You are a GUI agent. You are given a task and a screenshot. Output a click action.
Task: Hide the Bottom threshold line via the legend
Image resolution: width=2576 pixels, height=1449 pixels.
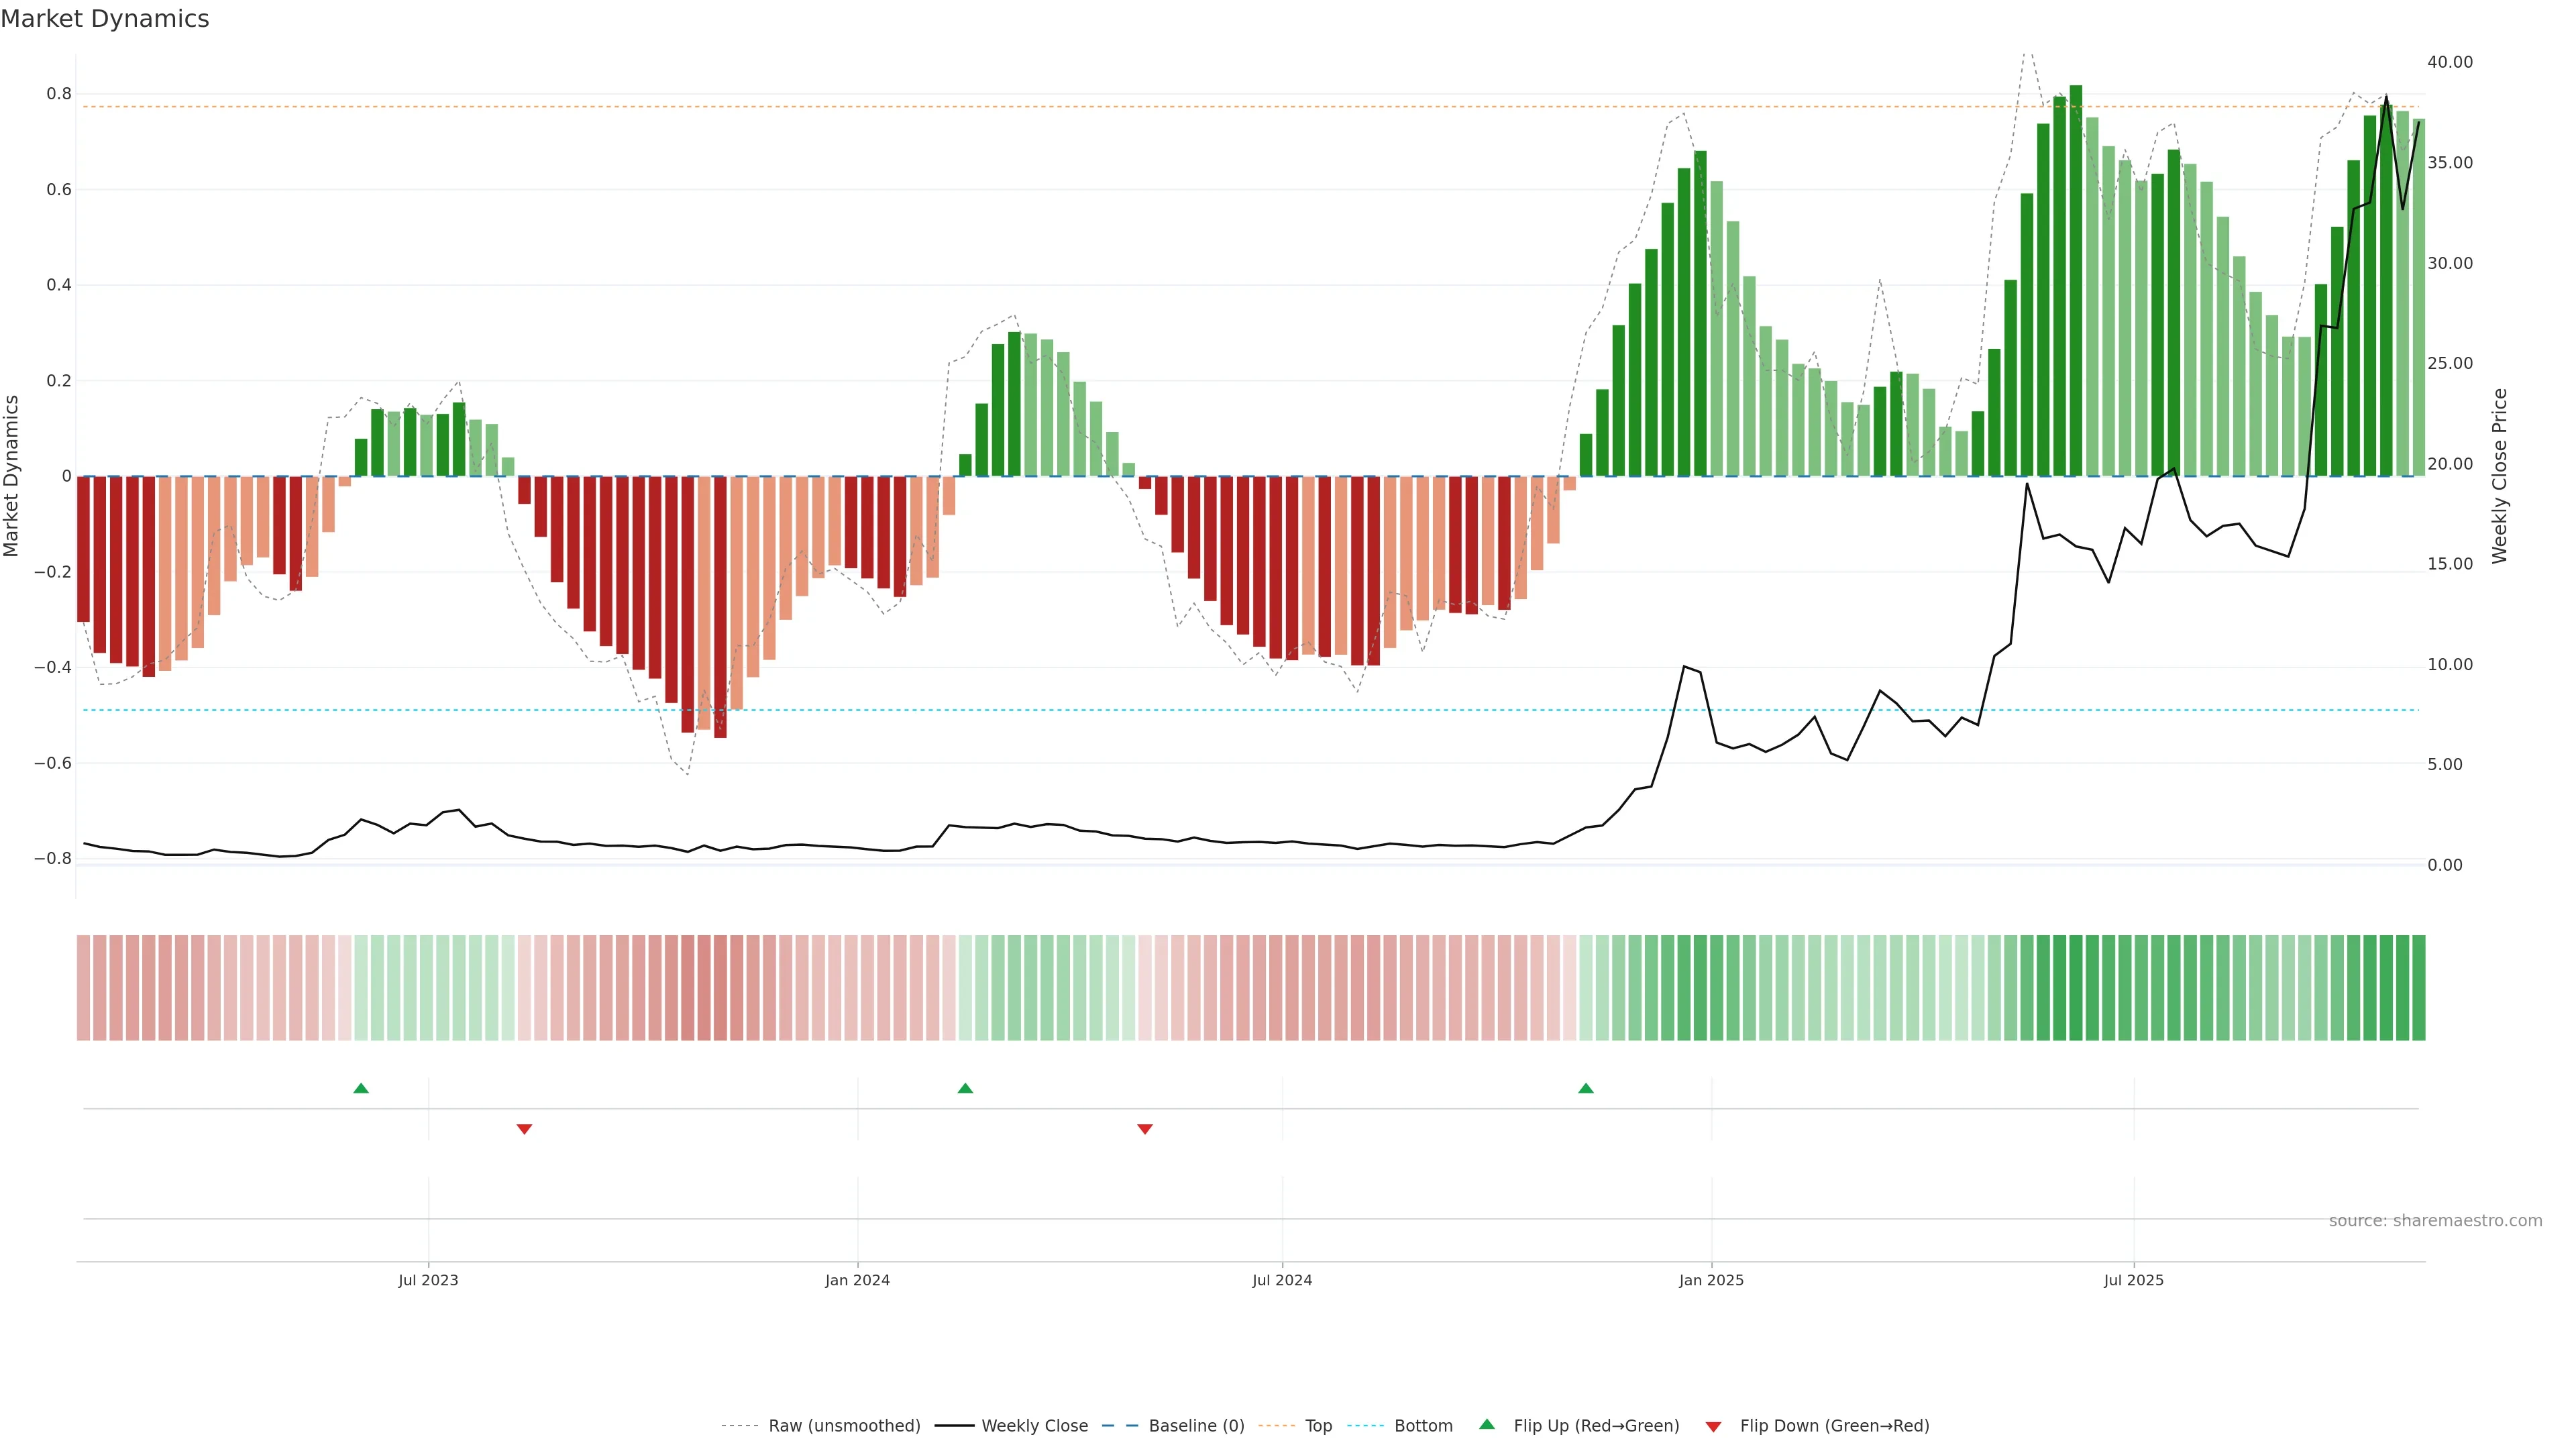[1423, 1426]
